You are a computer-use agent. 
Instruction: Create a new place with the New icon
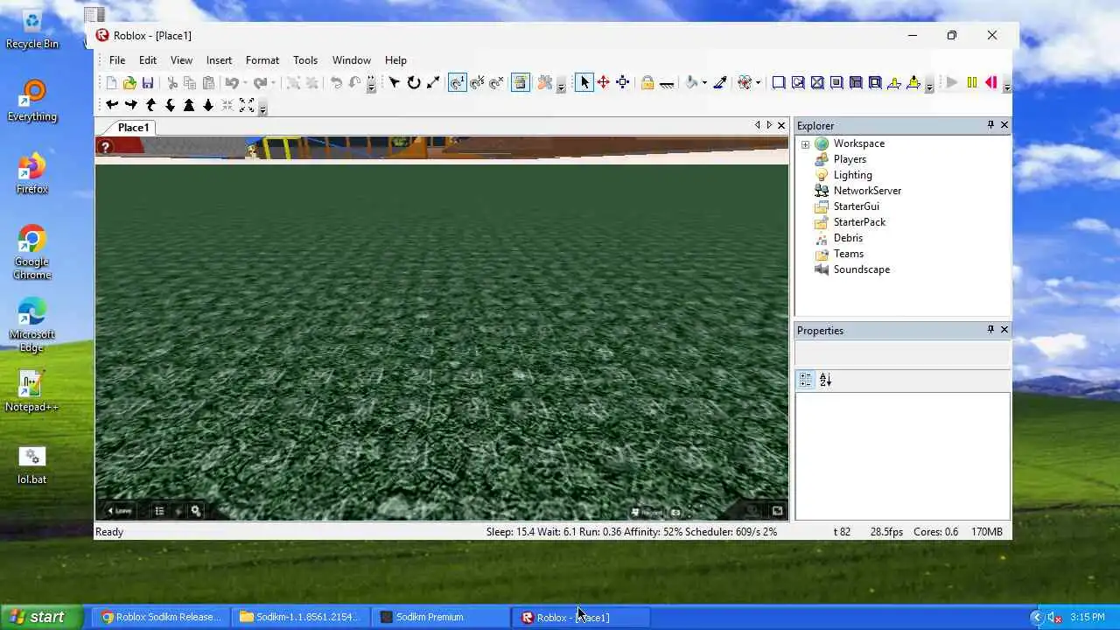(x=111, y=83)
